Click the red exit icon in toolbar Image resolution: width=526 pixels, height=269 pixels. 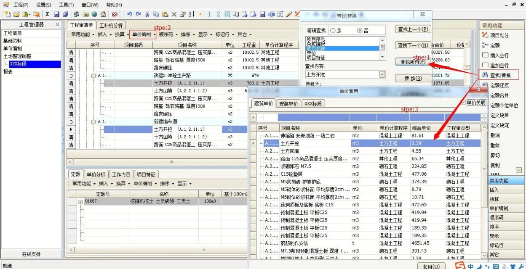pos(115,14)
